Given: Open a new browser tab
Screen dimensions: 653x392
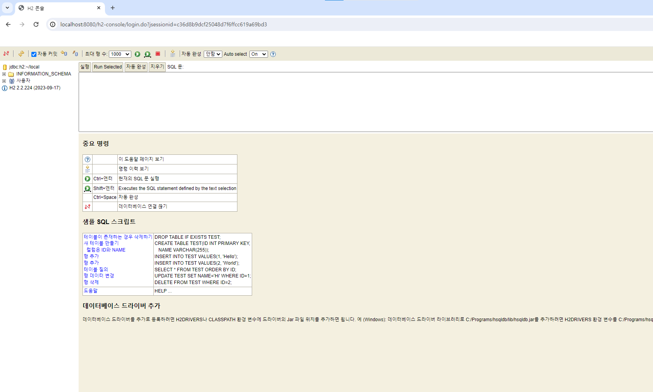Looking at the screenshot, I should coord(113,8).
